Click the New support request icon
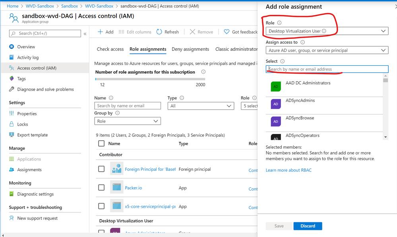Image resolution: width=397 pixels, height=237 pixels. click(12, 218)
